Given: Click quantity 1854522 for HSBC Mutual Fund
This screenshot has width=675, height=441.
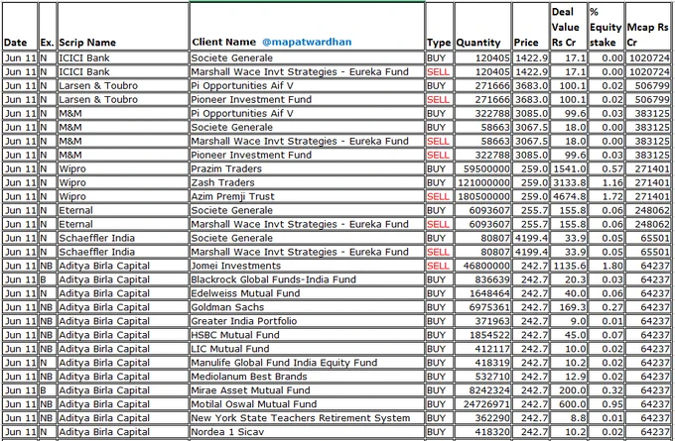Looking at the screenshot, I should click(x=482, y=335).
